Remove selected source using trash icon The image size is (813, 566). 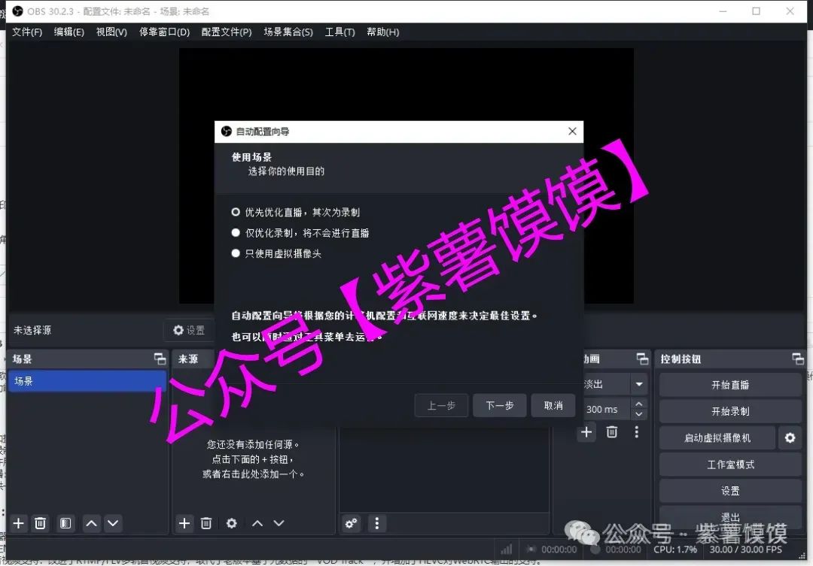click(x=206, y=523)
